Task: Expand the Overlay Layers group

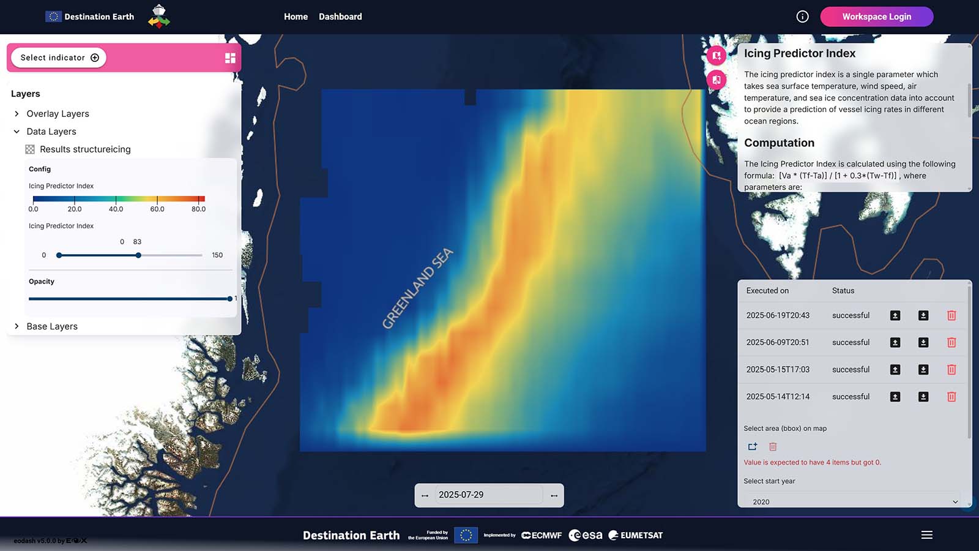Action: (17, 114)
